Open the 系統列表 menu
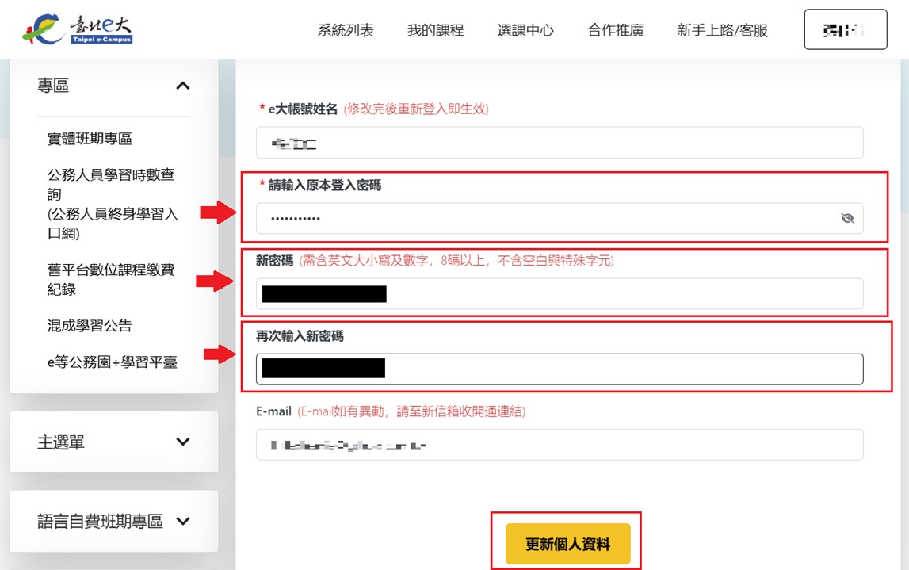Viewport: 909px width, 570px height. click(x=346, y=31)
